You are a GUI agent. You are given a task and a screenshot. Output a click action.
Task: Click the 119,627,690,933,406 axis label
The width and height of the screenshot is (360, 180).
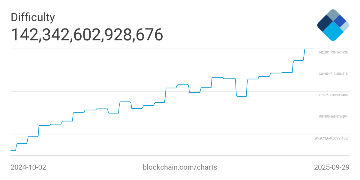tap(333, 95)
